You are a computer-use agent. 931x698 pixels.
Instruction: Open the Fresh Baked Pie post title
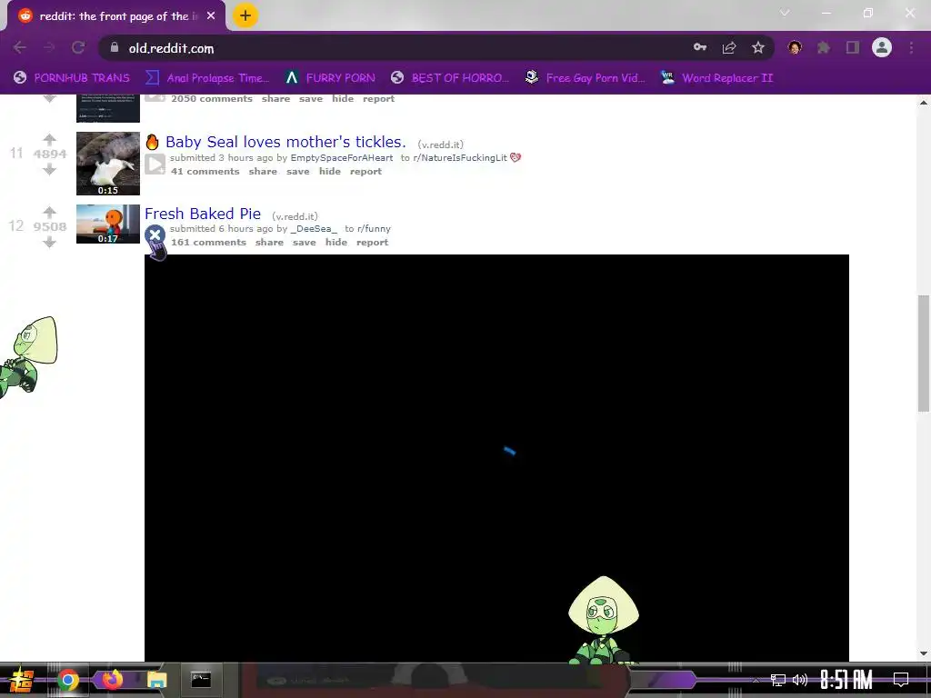point(203,214)
